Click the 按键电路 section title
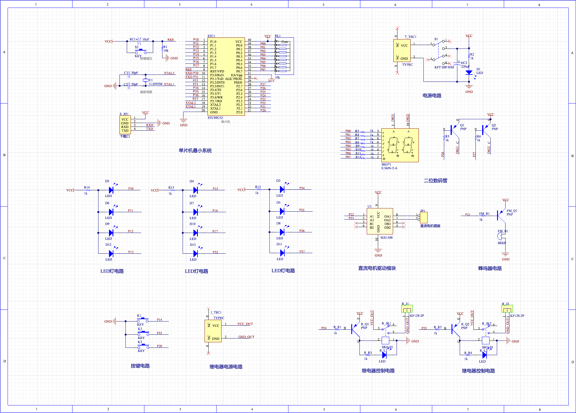The height and width of the screenshot is (413, 576). pos(140,366)
